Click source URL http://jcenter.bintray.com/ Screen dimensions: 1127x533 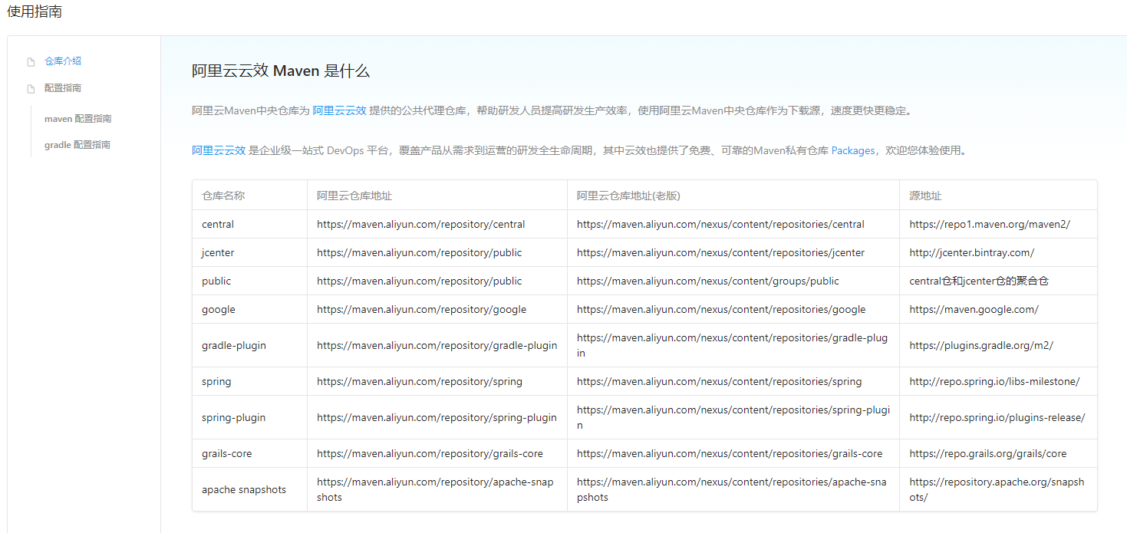[972, 253]
